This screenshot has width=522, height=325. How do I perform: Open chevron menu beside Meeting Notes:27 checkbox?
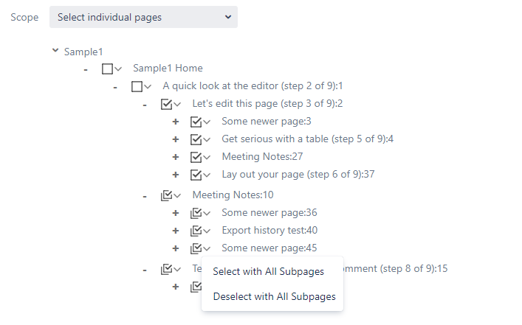[x=207, y=158]
